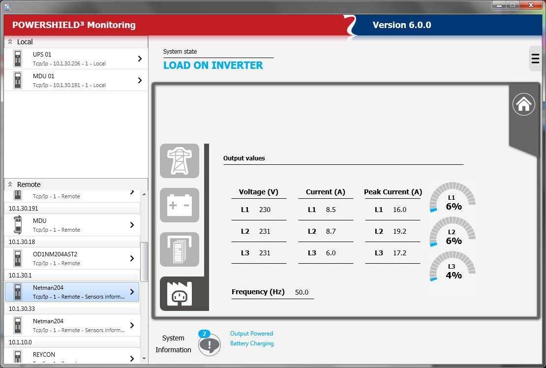The width and height of the screenshot is (546, 368).
Task: Click the remote list scrollbar down arrow
Action: (x=144, y=359)
